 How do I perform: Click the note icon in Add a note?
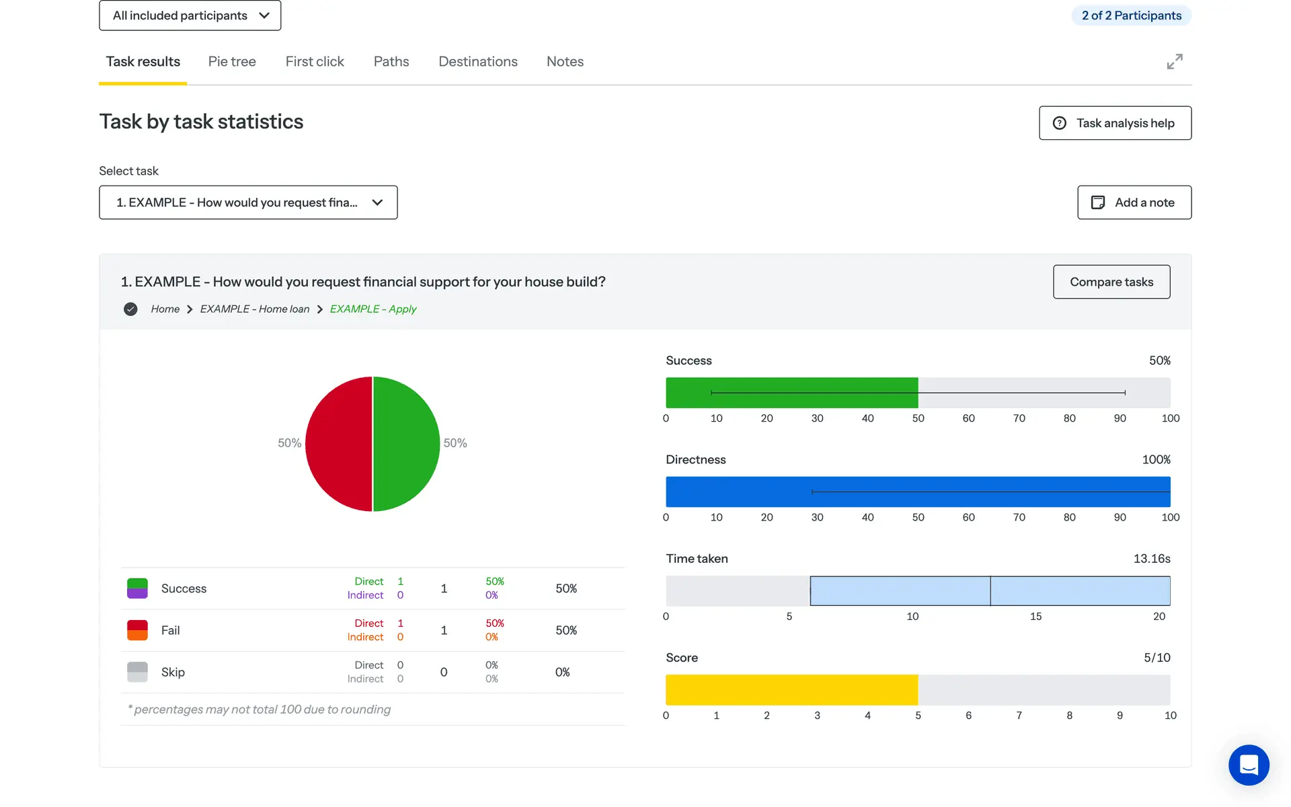click(x=1097, y=202)
